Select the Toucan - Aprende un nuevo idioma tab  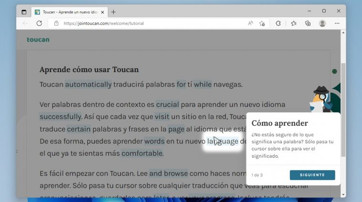70,12
